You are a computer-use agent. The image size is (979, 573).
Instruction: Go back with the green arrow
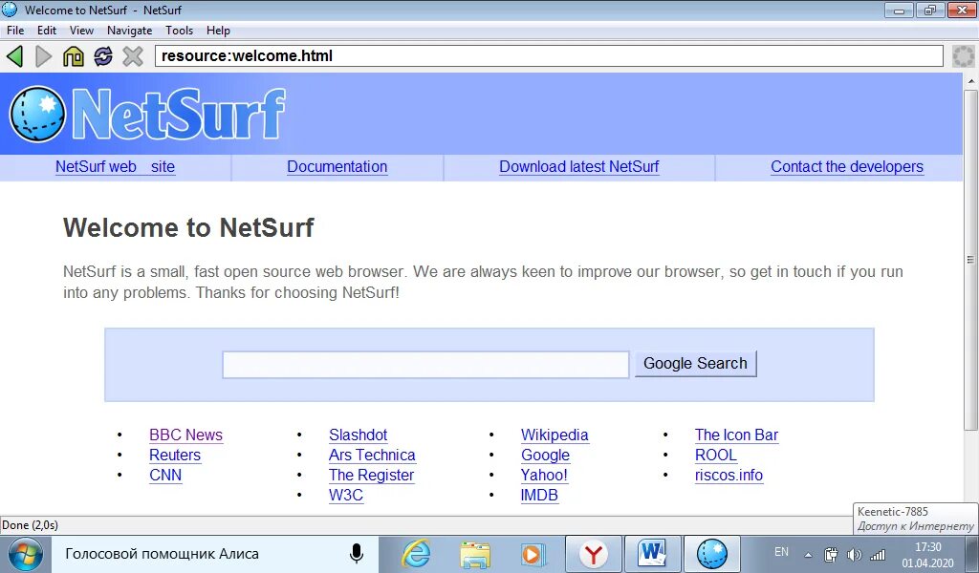click(15, 56)
